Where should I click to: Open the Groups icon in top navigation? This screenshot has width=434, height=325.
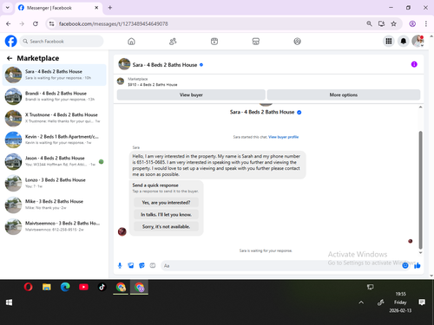tap(297, 42)
